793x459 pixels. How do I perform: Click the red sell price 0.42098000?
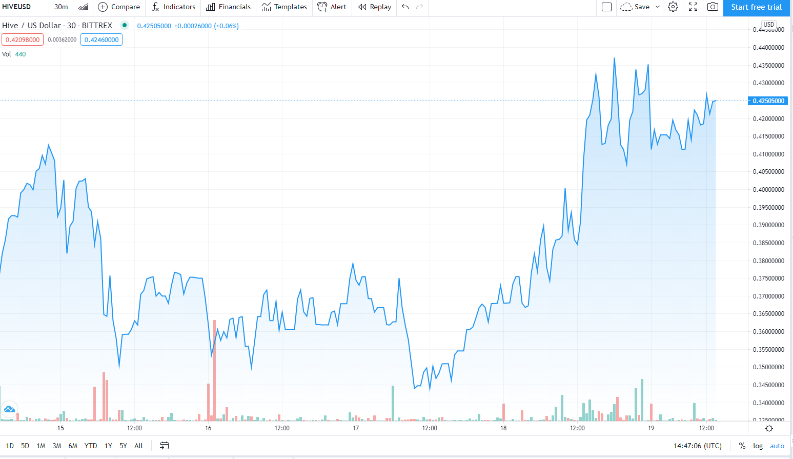point(23,39)
